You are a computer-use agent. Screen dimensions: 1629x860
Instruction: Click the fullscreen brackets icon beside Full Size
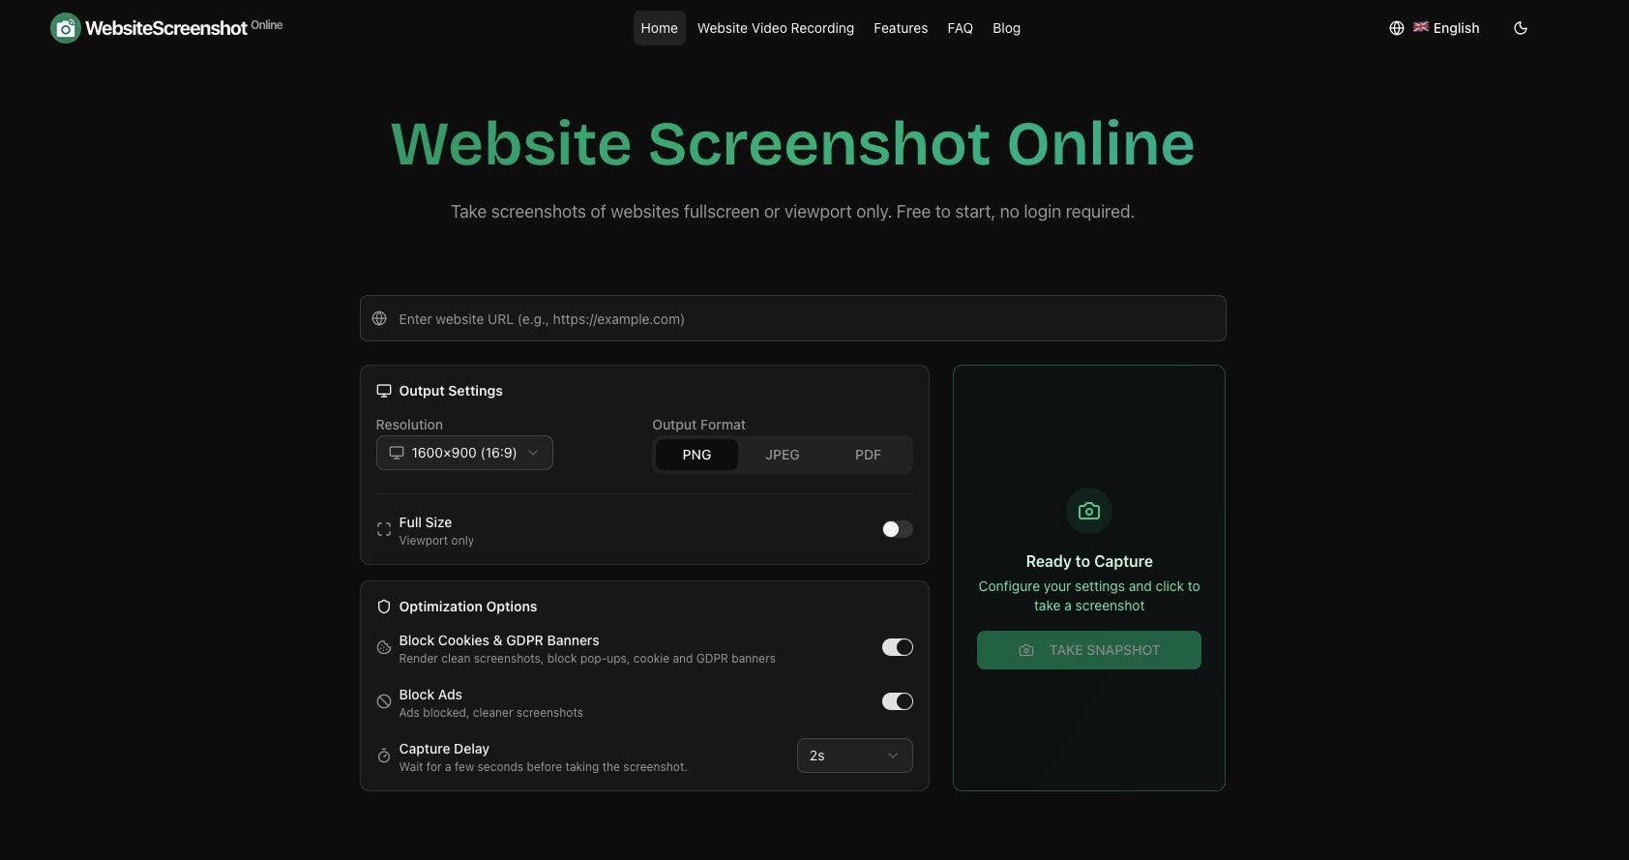(384, 529)
